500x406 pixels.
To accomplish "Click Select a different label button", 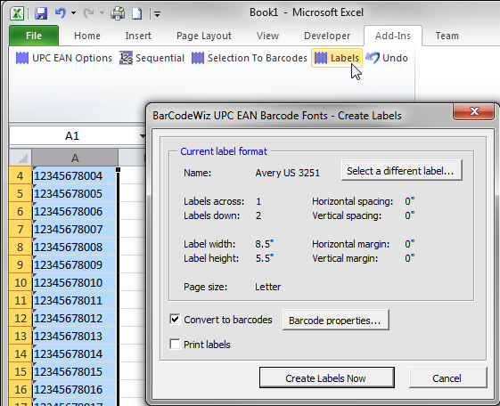I will [x=401, y=171].
